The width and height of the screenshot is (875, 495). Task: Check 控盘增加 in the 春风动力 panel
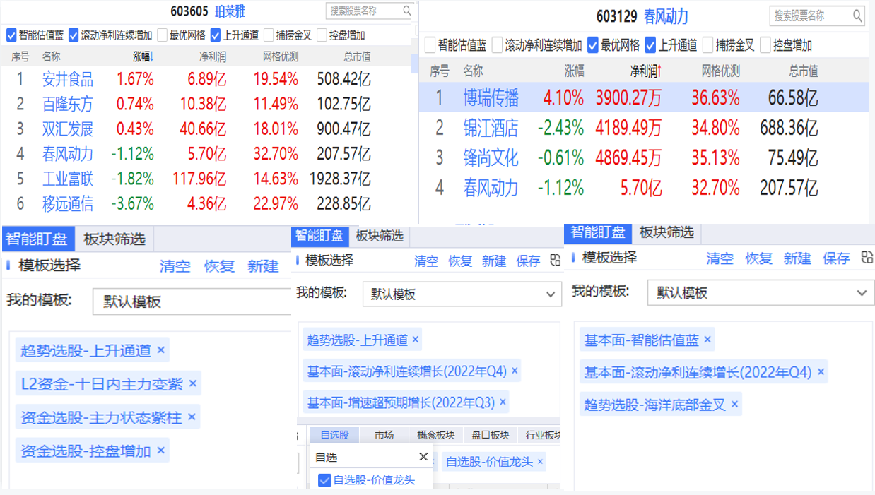pyautogui.click(x=766, y=45)
